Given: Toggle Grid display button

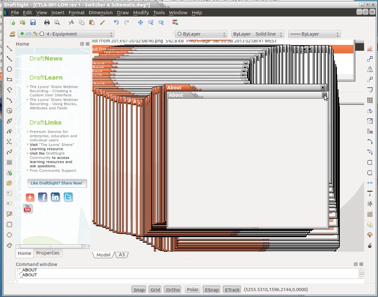Looking at the screenshot, I should coord(155,290).
